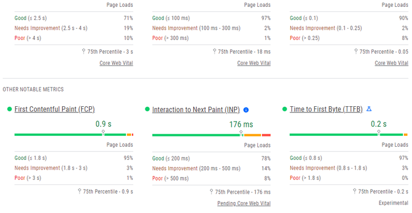Click the experimental flask icon beside TTFB
This screenshot has width=412, height=213.
(369, 109)
